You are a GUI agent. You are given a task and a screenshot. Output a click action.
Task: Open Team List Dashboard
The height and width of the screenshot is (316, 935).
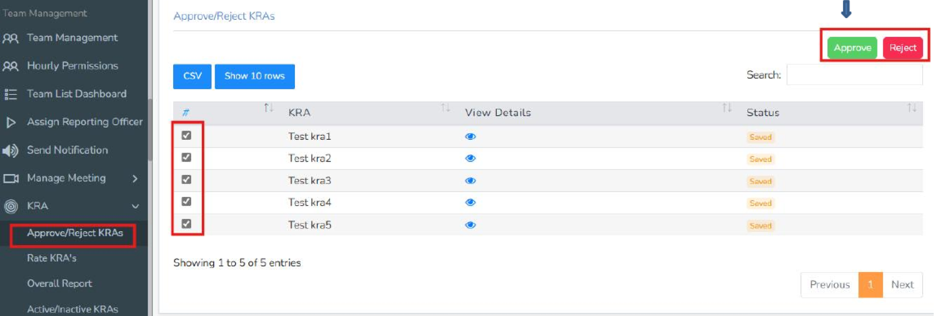pos(76,94)
